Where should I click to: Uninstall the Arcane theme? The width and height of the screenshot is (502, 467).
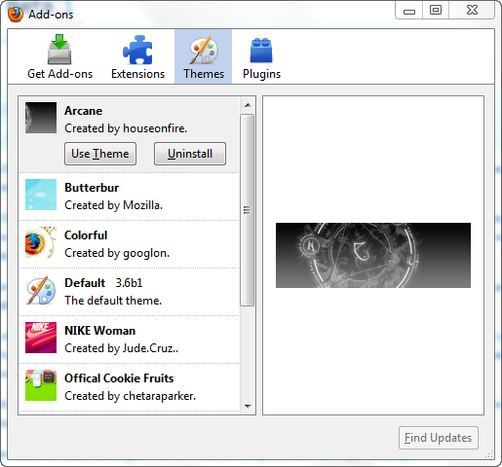pyautogui.click(x=190, y=154)
